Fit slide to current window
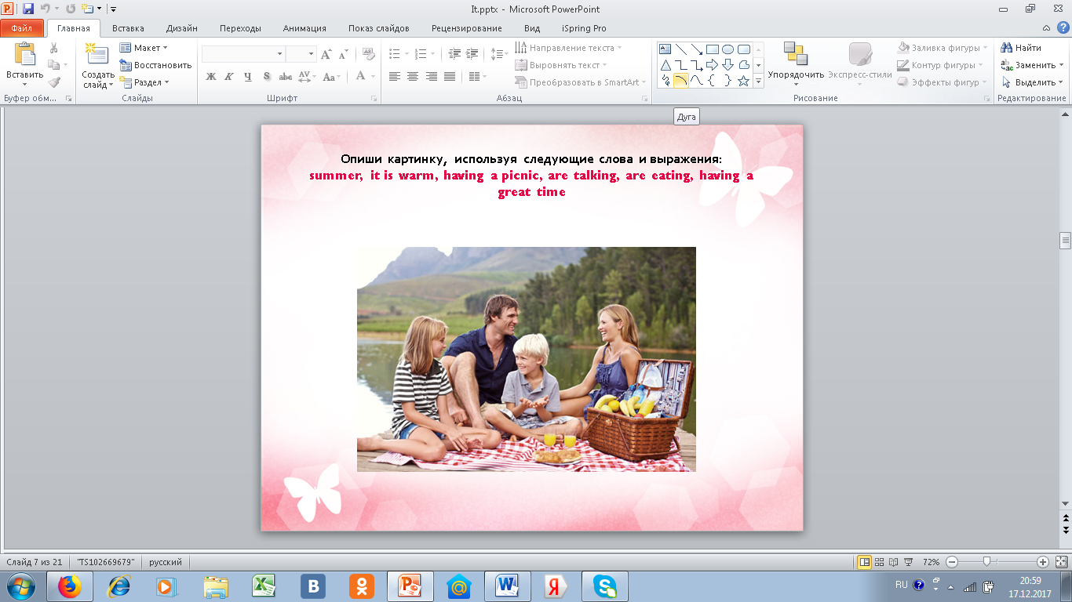Image resolution: width=1072 pixels, height=602 pixels. coord(1060,562)
